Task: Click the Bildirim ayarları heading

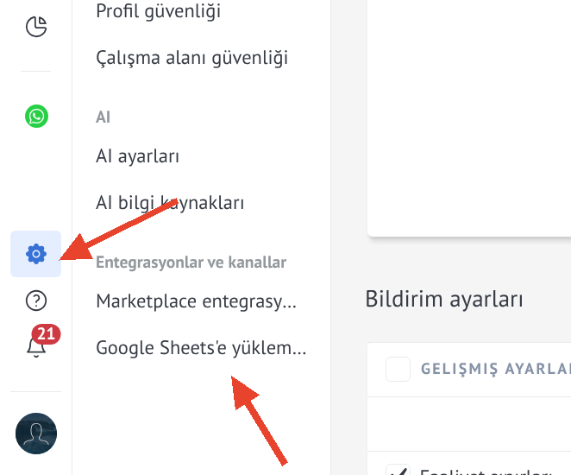Action: (x=444, y=300)
